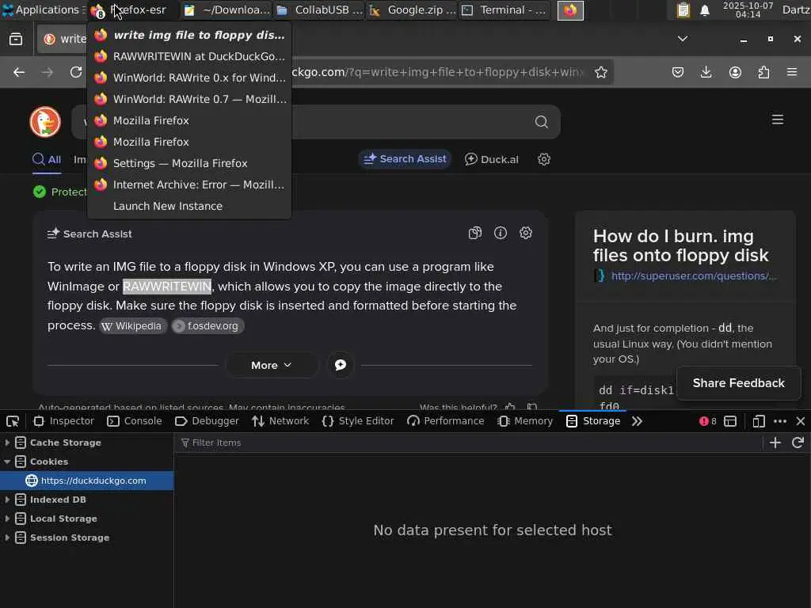Toggle Responsive Design Mode icon in DevTools

[x=758, y=421]
